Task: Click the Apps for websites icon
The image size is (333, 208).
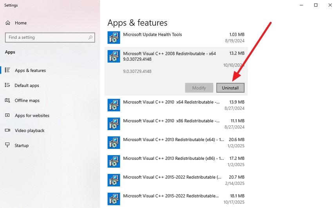Action: [7, 115]
